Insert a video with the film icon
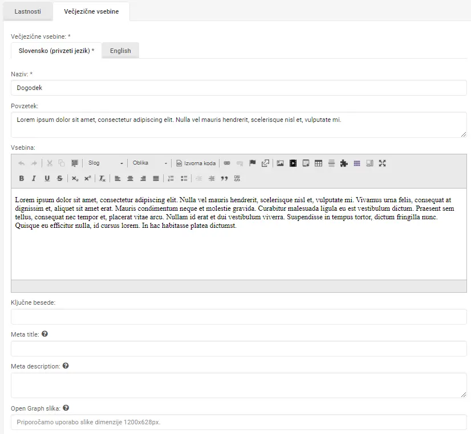 point(293,163)
